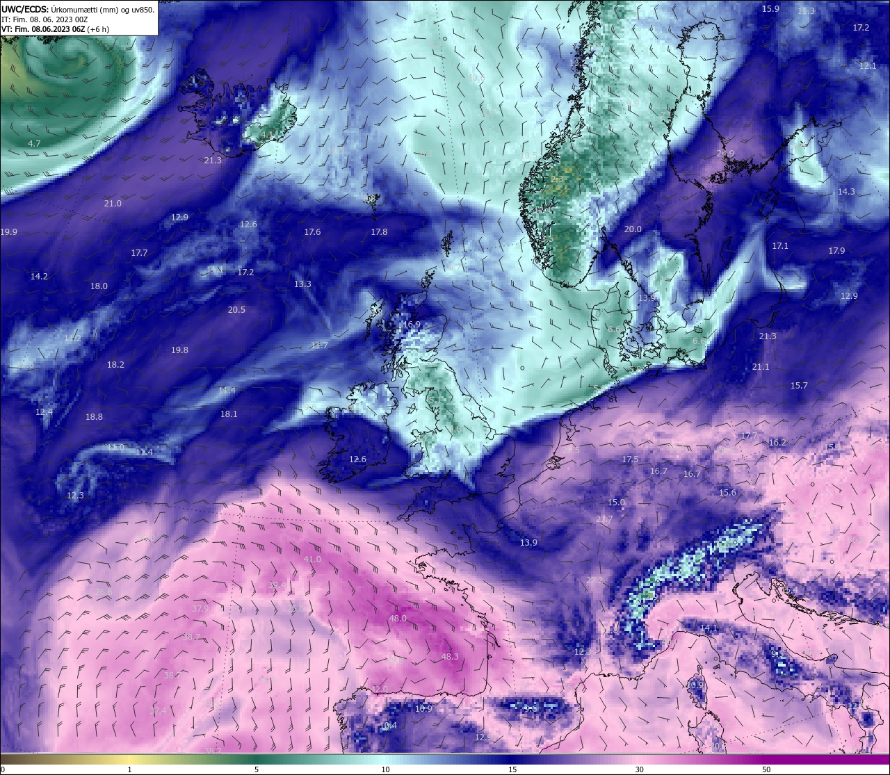The width and height of the screenshot is (890, 775).
Task: Click the 19.9 value at the map edge
Action: (9, 232)
